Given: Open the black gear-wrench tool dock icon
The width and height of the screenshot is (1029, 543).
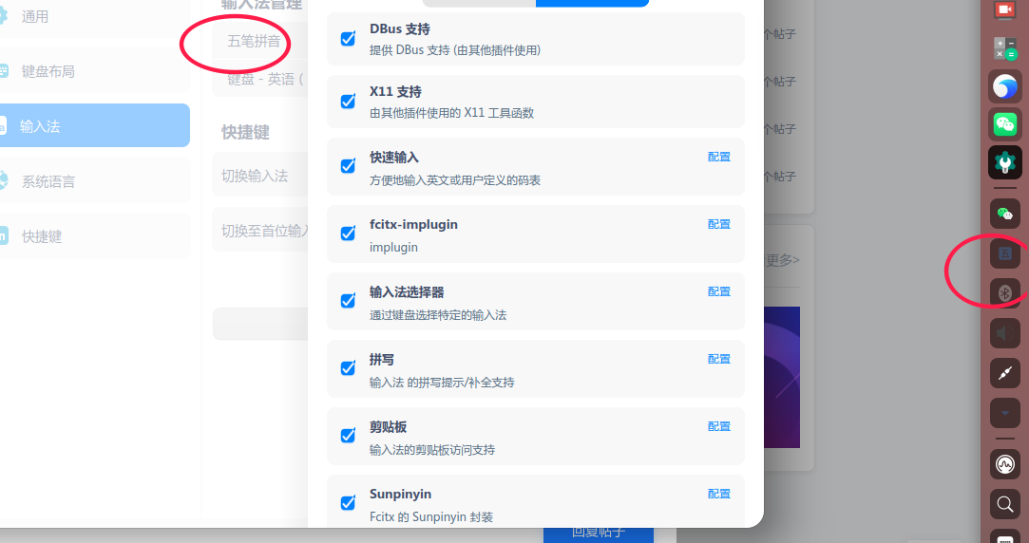Looking at the screenshot, I should (1004, 162).
